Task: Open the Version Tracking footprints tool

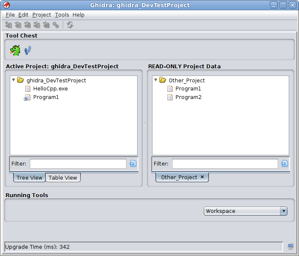Action: [28, 50]
